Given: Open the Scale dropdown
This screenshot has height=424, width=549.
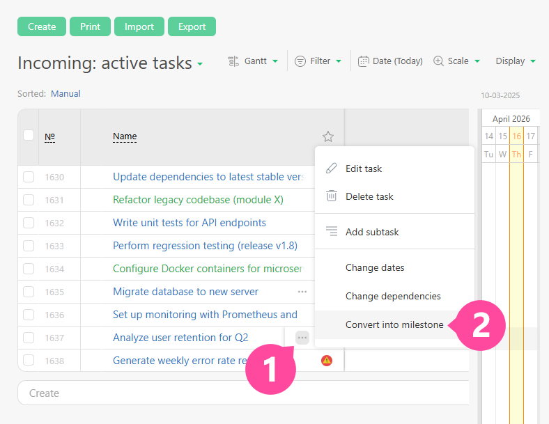Looking at the screenshot, I should point(457,61).
